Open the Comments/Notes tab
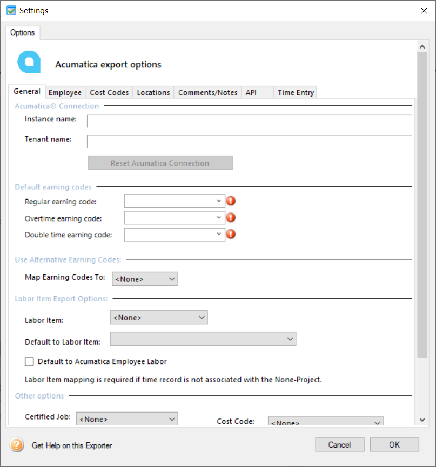Image resolution: width=436 pixels, height=467 pixels. (207, 93)
